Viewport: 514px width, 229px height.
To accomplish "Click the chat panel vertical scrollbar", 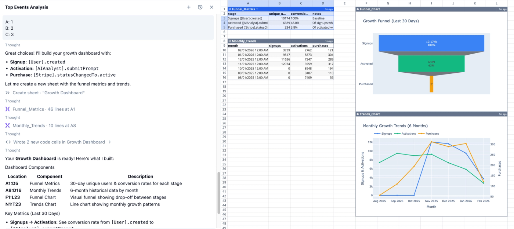I will coord(219,193).
